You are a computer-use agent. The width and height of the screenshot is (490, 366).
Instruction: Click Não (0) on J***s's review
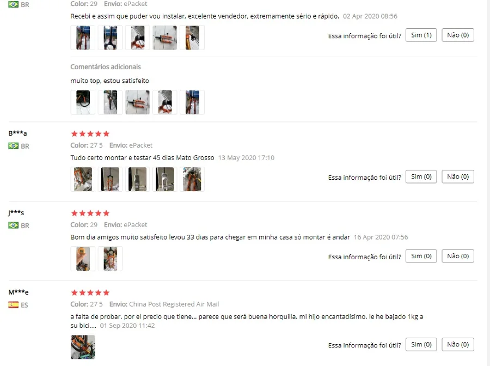pyautogui.click(x=457, y=256)
